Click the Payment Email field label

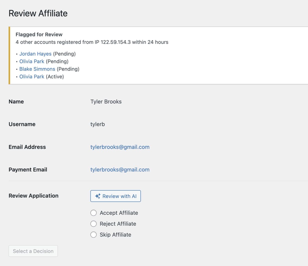pyautogui.click(x=28, y=170)
